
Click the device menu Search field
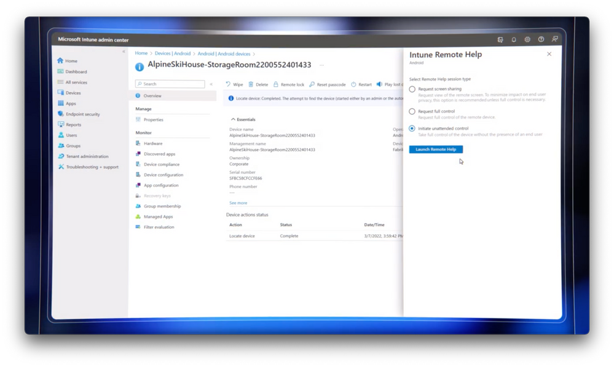click(x=170, y=84)
